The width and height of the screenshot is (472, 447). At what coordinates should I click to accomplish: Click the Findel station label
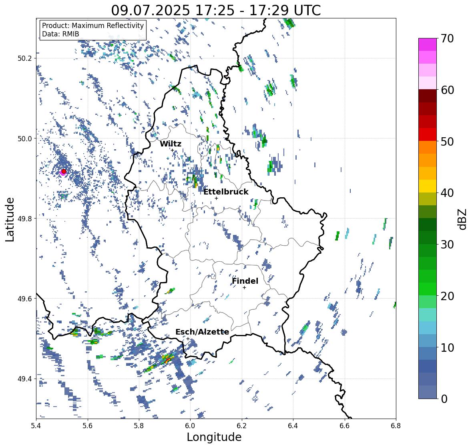pos(245,281)
